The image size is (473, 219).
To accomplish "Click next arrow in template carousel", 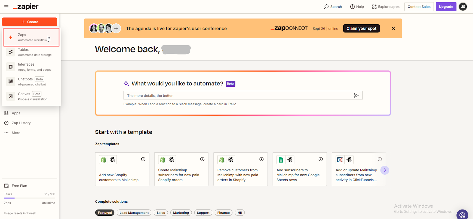I will pyautogui.click(x=385, y=170).
